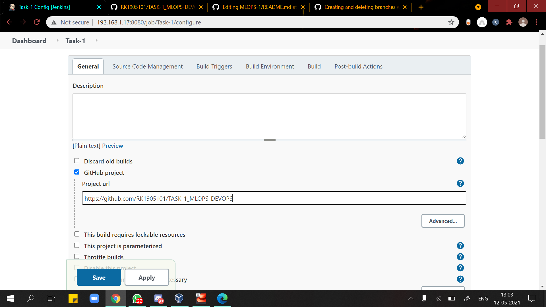Switch to the Build Triggers tab
Viewport: 546px width, 307px height.
coord(214,66)
